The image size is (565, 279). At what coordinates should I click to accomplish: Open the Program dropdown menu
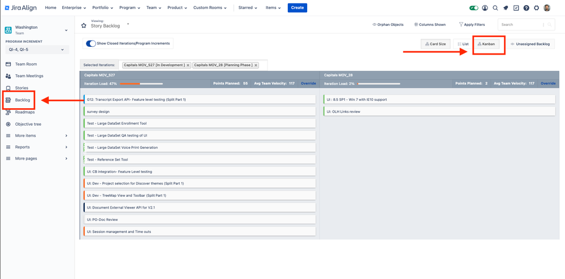click(x=130, y=7)
